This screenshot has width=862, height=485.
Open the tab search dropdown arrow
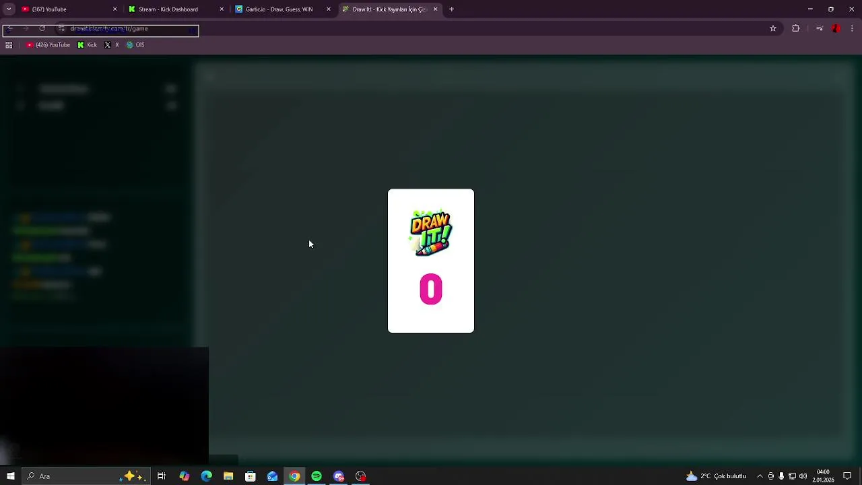coord(9,9)
